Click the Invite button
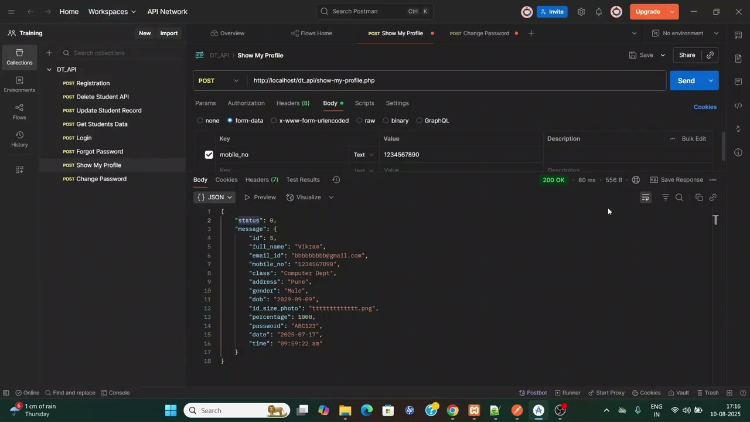750x422 pixels. click(552, 12)
